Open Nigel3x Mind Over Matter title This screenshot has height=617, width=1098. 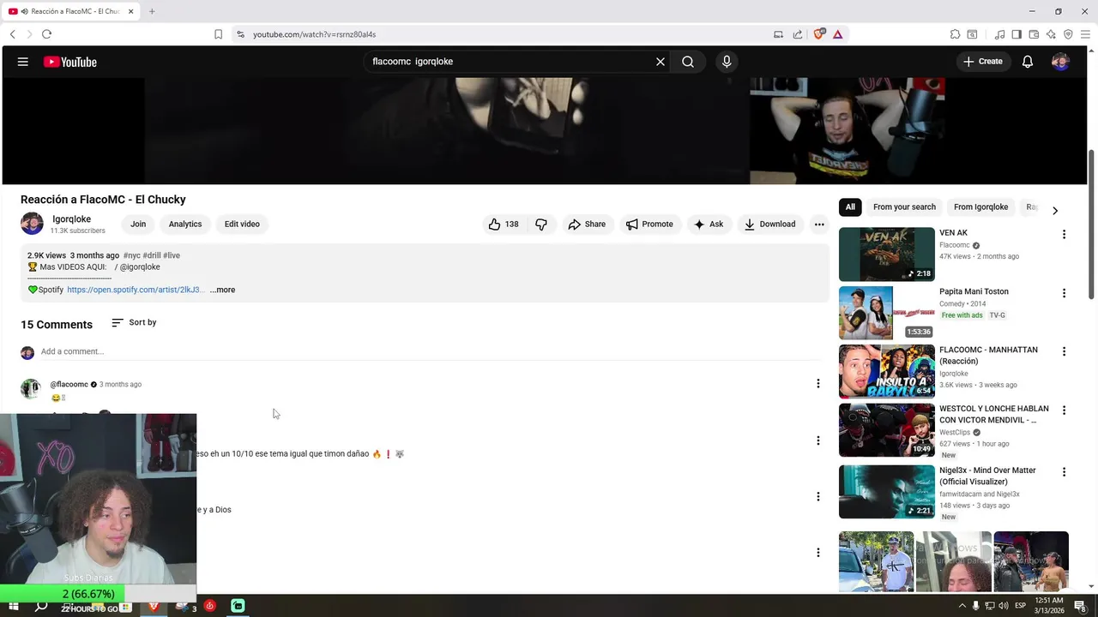987,476
